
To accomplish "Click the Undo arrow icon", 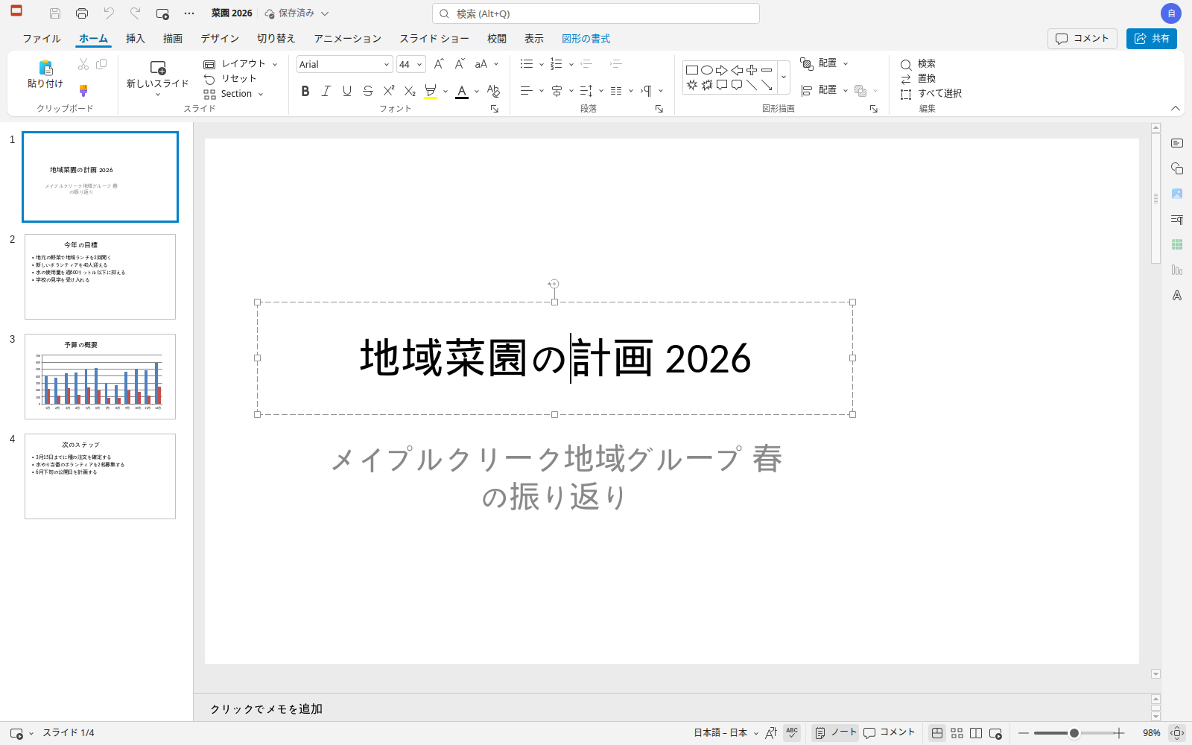I will (109, 13).
